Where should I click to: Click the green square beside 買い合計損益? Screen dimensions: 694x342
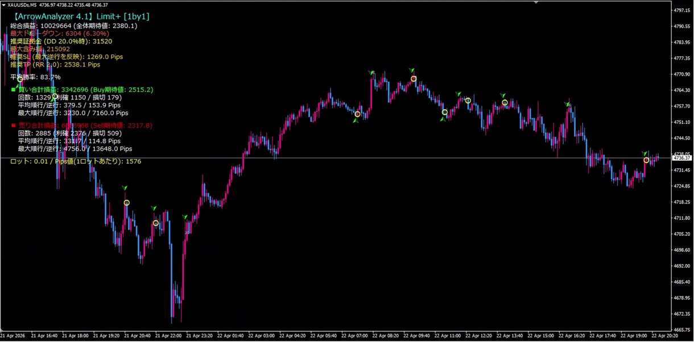tap(14, 90)
